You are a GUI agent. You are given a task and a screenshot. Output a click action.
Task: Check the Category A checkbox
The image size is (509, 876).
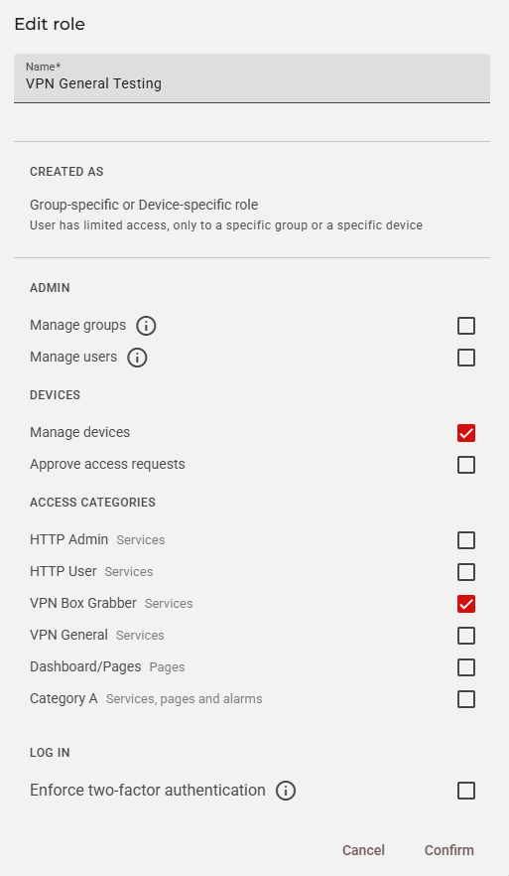point(466,699)
